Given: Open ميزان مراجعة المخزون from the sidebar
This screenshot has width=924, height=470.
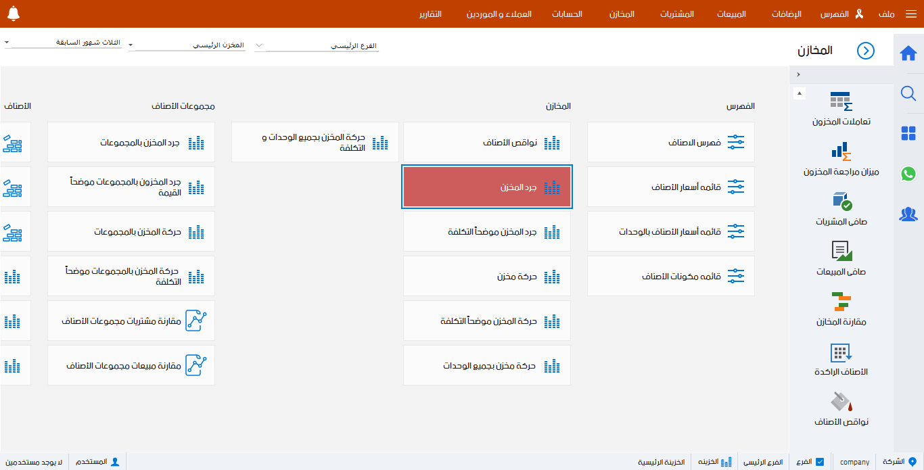Looking at the screenshot, I should [x=841, y=154].
